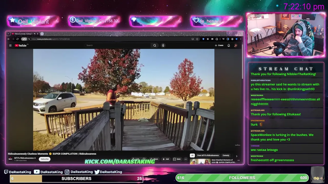Close the Ridiculousnessly Clueless browser tab
The width and height of the screenshot is (328, 184).
pos(37,34)
